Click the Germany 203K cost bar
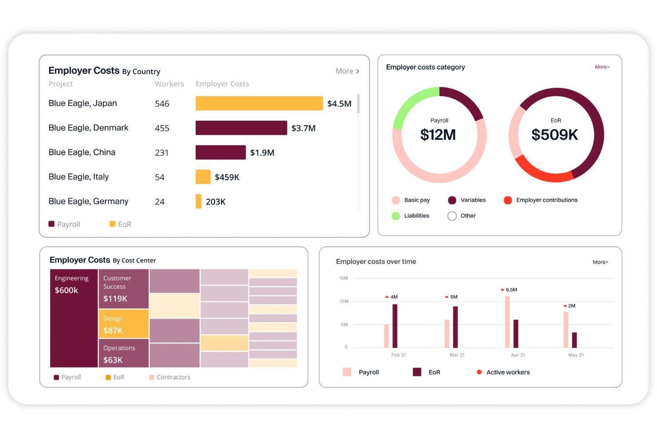Viewport: 657px width, 438px height. [198, 201]
